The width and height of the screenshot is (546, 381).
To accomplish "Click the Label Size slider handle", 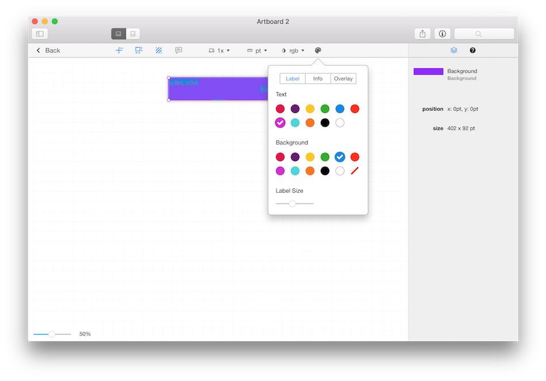I will pyautogui.click(x=293, y=204).
